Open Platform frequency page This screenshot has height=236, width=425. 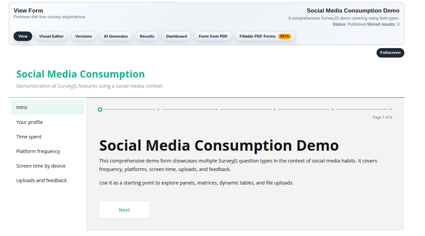tap(38, 151)
